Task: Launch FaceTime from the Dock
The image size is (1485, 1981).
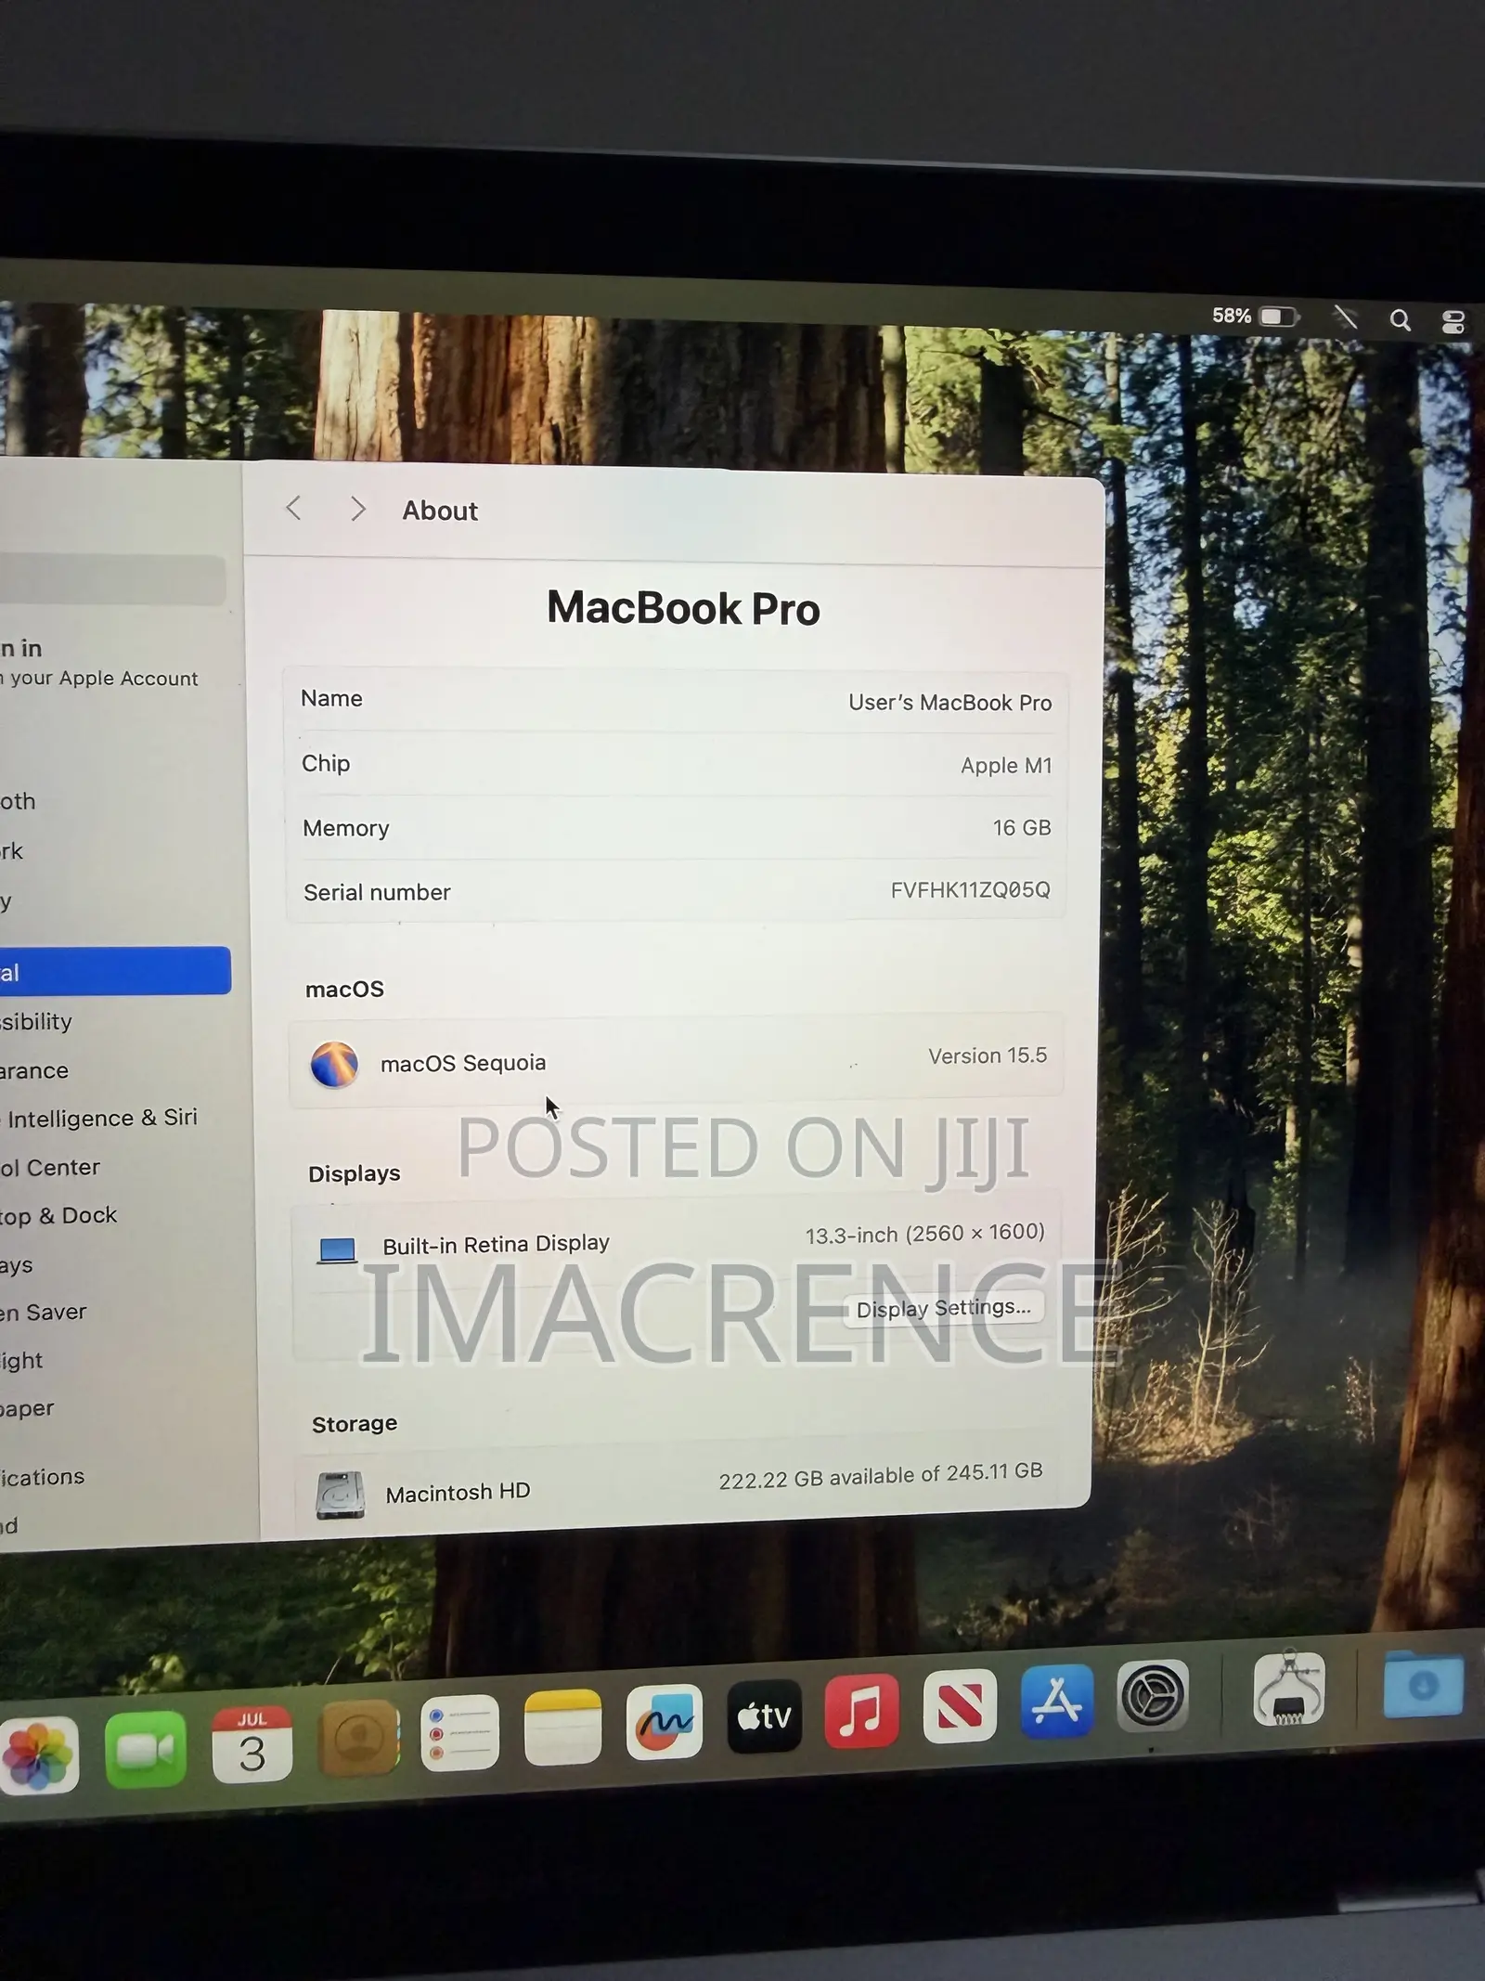Action: (146, 1750)
